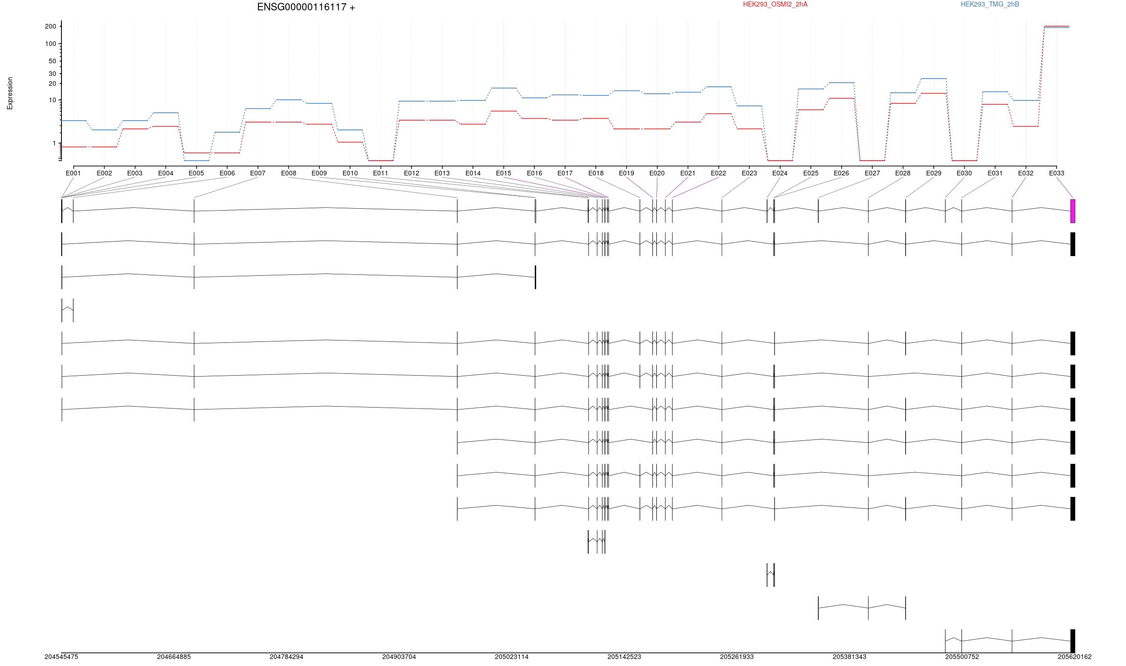
Task: Click exon label E005
Action: (196, 173)
